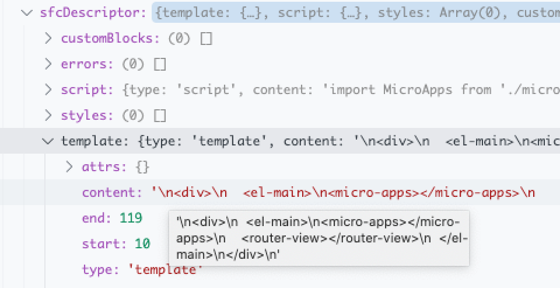Select the content string value
This screenshot has width=560, height=288.
pos(343,193)
